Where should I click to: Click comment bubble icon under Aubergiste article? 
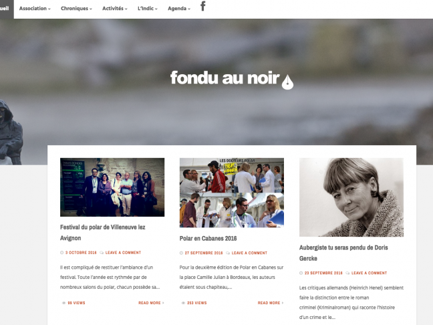pyautogui.click(x=347, y=273)
